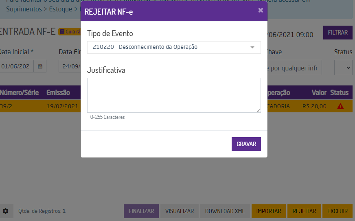Viewport: 355px width, 221px height.
Task: Click the Importar button
Action: coord(269,211)
